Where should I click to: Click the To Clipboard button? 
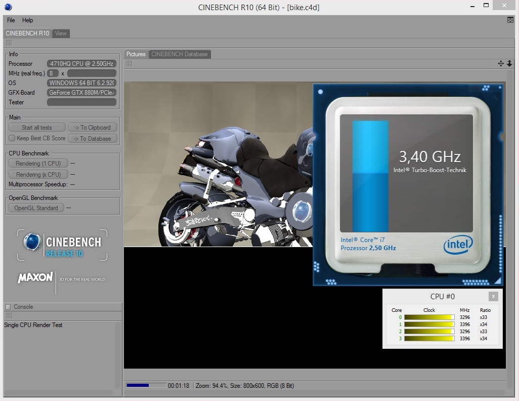coord(93,127)
